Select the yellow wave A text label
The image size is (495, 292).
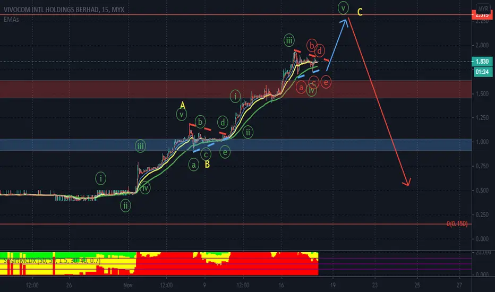(183, 105)
